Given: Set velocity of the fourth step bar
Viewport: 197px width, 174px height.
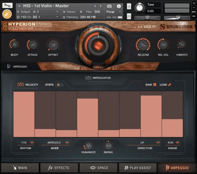Looking at the screenshot, I should click(88, 114).
